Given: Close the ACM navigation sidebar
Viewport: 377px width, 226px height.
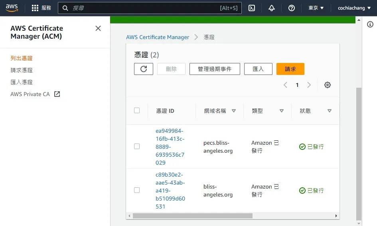Looking at the screenshot, I should click(x=98, y=28).
